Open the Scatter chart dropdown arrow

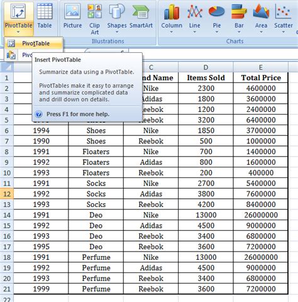284,32
